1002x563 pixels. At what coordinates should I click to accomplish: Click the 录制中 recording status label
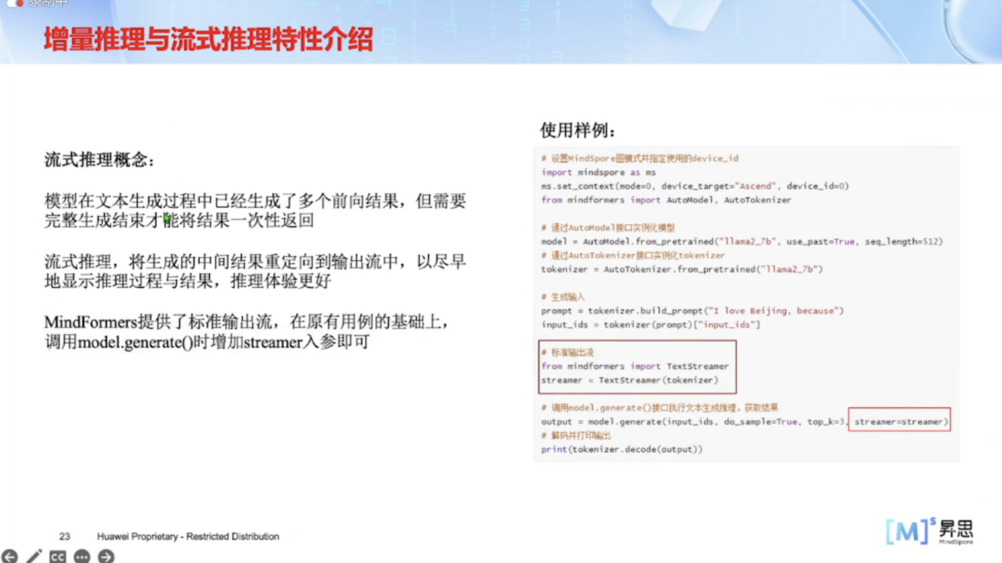click(x=48, y=3)
